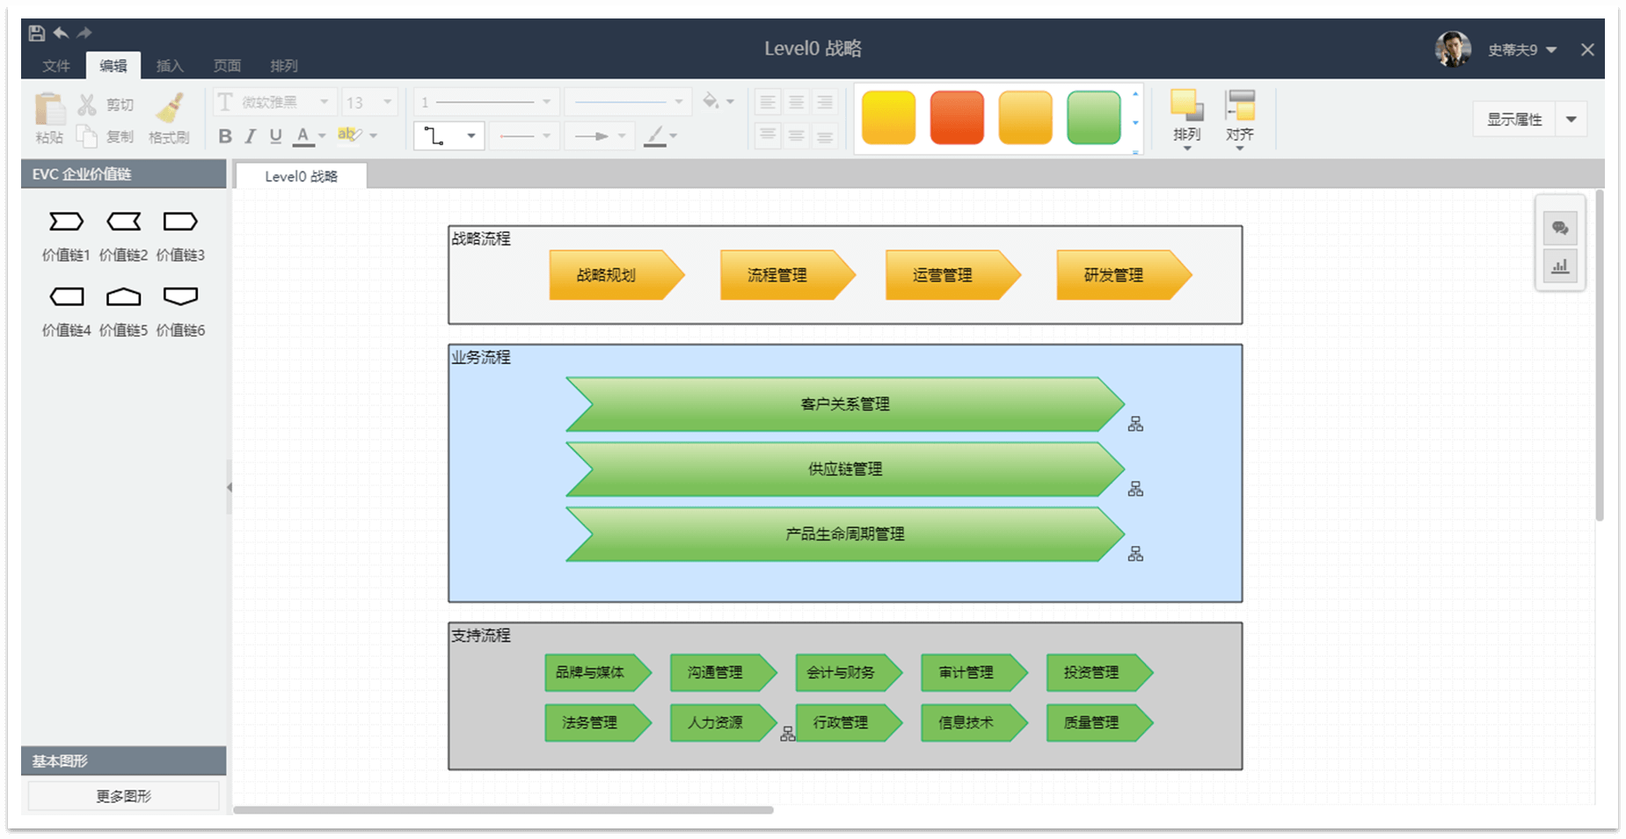1626x839 pixels.
Task: Switch to the 插入 ribbon tab
Action: click(x=170, y=66)
